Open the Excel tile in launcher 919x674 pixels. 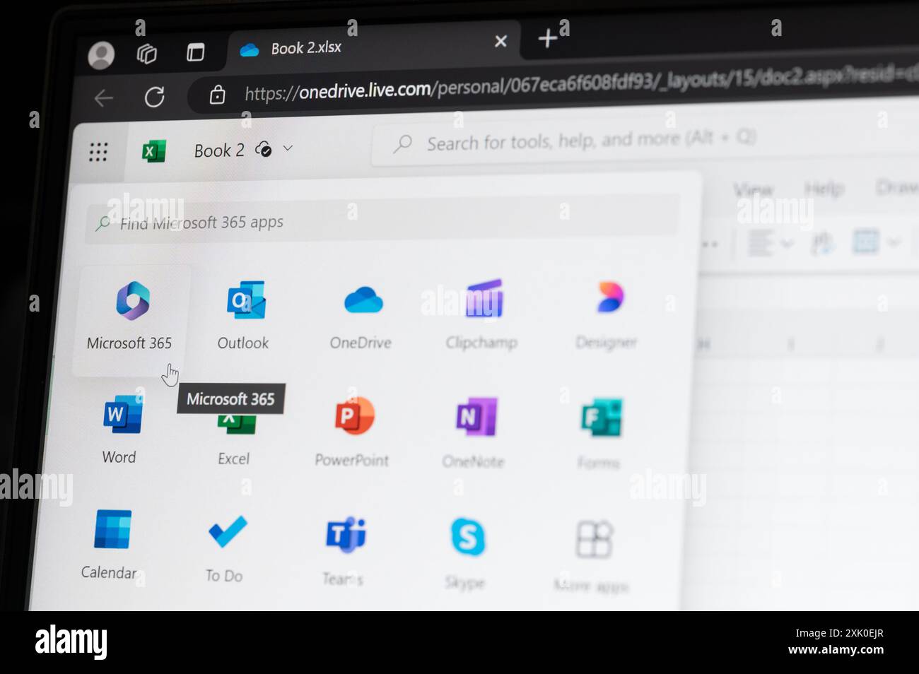[234, 439]
